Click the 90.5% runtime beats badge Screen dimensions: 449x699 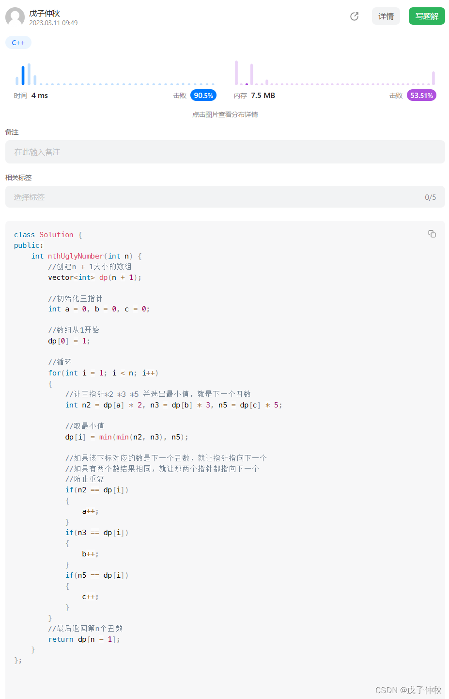point(203,96)
